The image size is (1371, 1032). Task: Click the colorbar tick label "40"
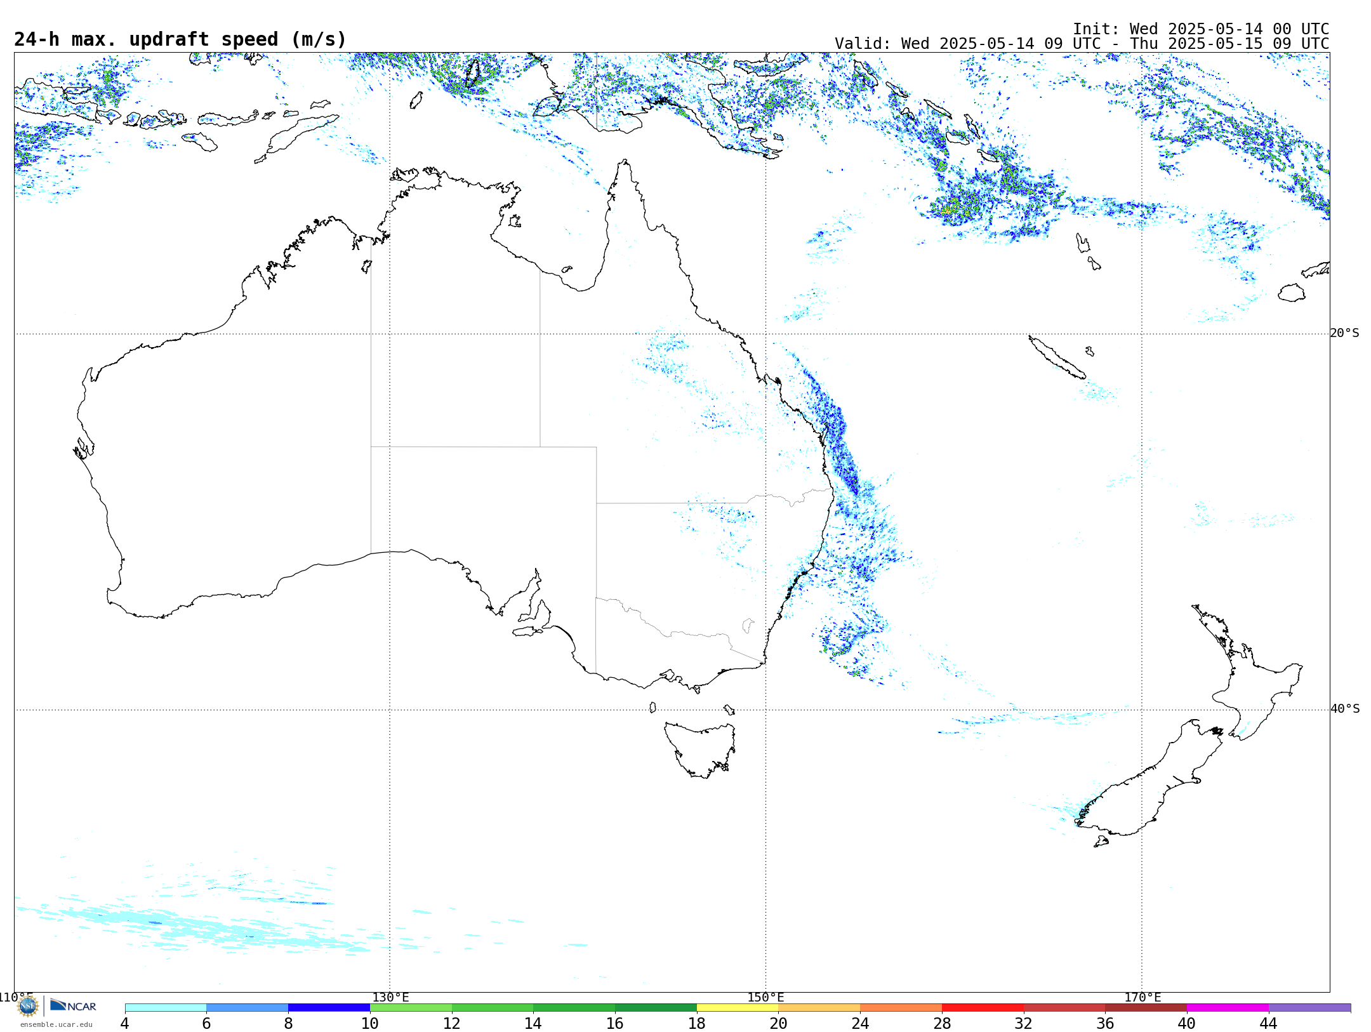pyautogui.click(x=1187, y=1024)
